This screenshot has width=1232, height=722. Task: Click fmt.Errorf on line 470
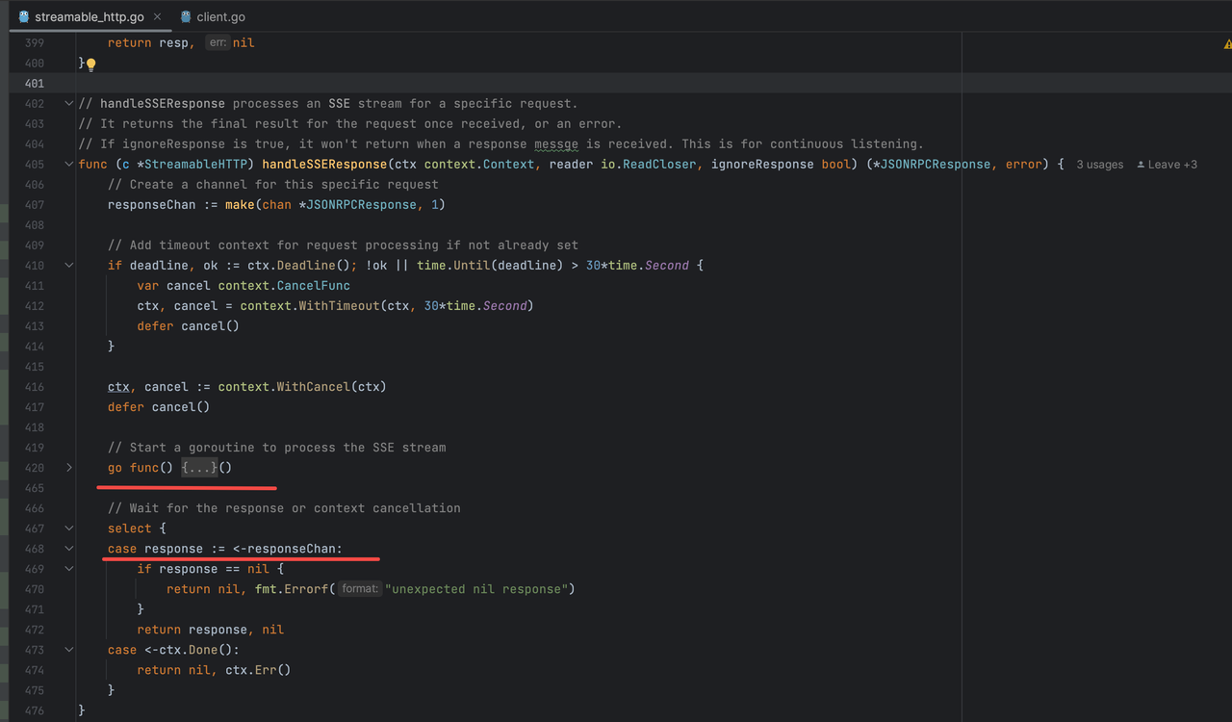pos(292,588)
